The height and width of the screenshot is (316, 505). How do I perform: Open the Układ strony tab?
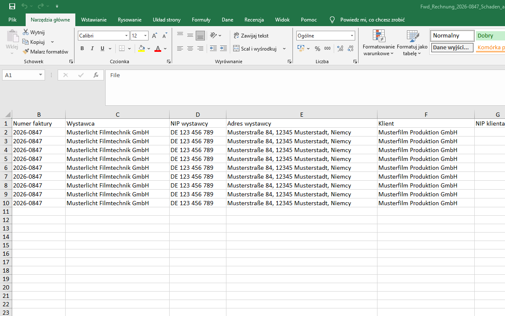pos(167,20)
